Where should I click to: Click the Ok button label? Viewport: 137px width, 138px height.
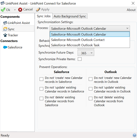click(x=8, y=10)
